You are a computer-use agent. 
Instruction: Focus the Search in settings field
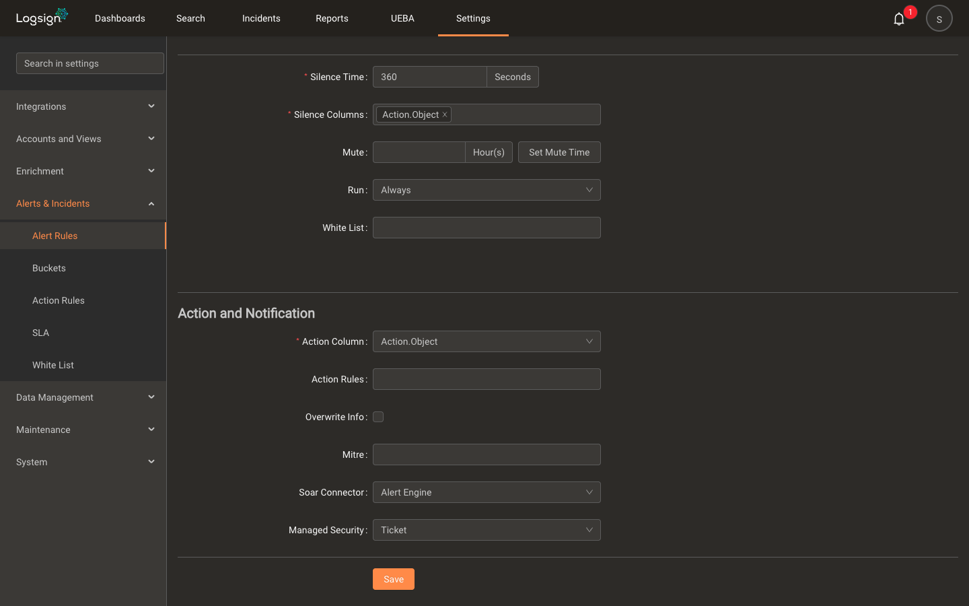coord(90,63)
